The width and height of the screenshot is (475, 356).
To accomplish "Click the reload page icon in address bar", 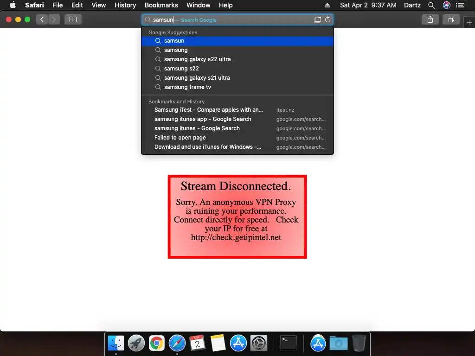I will coord(327,19).
